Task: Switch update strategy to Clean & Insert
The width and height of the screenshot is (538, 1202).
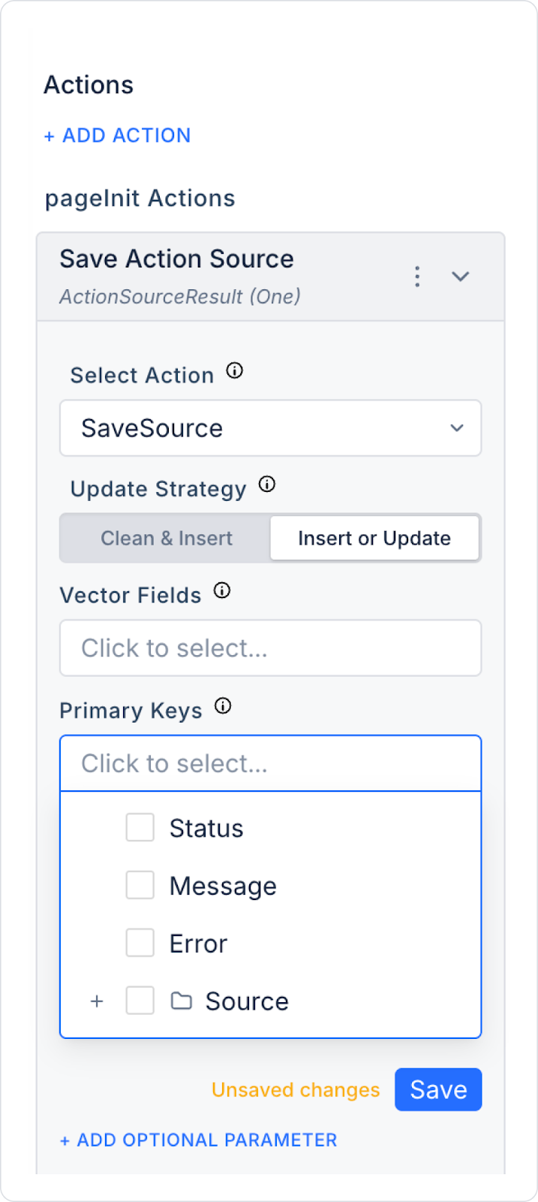Action: point(167,538)
